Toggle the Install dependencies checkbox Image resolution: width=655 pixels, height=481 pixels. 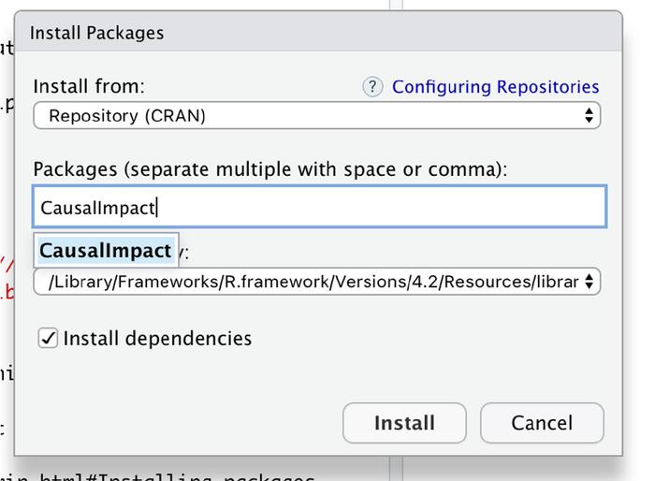pyautogui.click(x=48, y=338)
